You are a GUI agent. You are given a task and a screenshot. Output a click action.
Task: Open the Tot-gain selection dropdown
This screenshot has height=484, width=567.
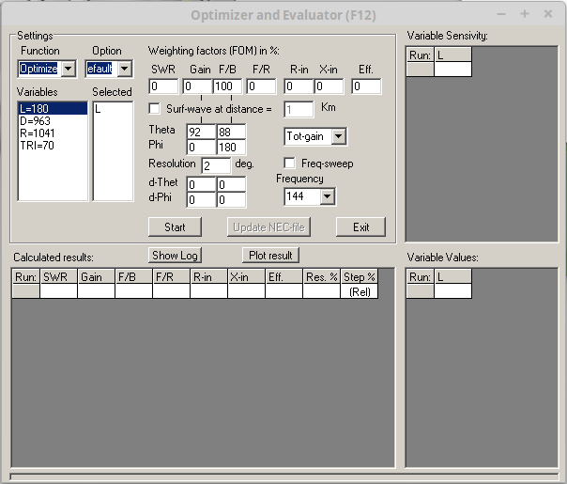[338, 137]
